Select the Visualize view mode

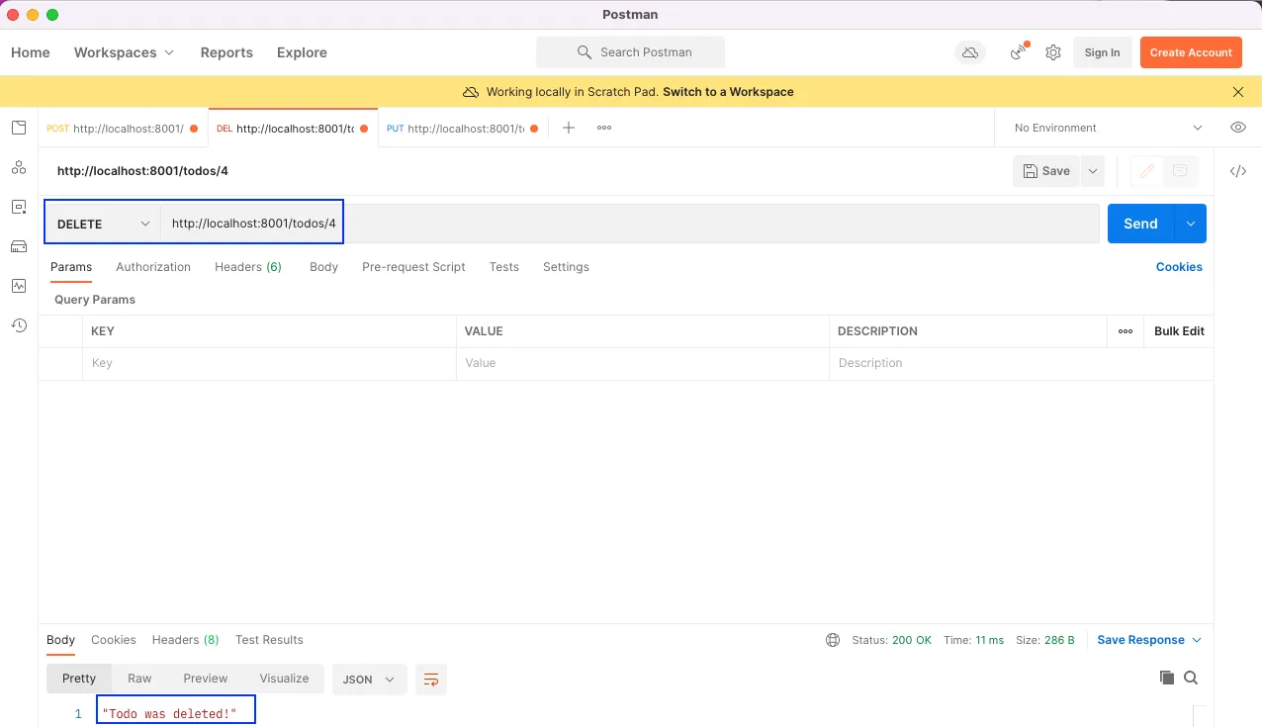(x=284, y=679)
